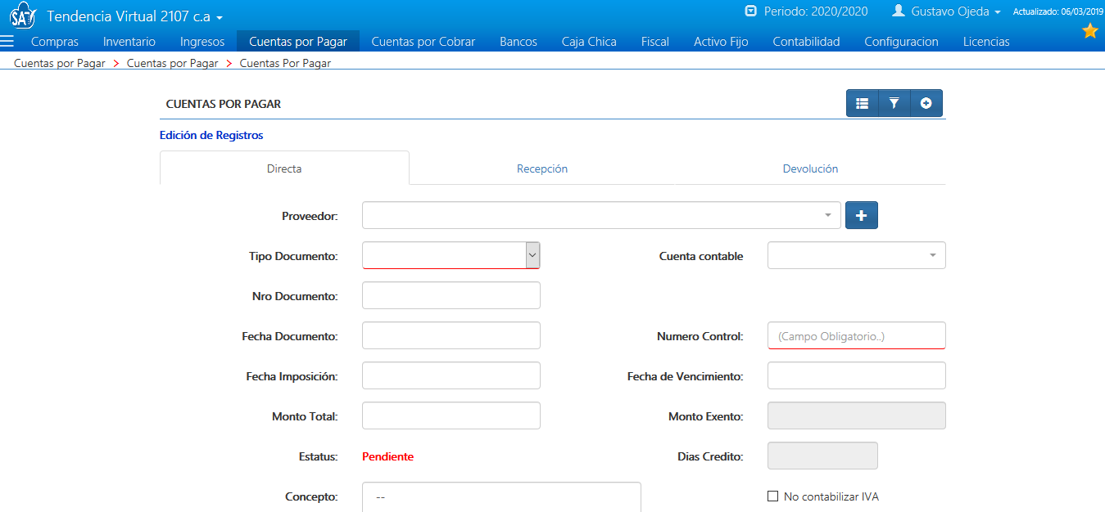Open the Ingresos menu
This screenshot has height=512, width=1105.
coord(202,41)
